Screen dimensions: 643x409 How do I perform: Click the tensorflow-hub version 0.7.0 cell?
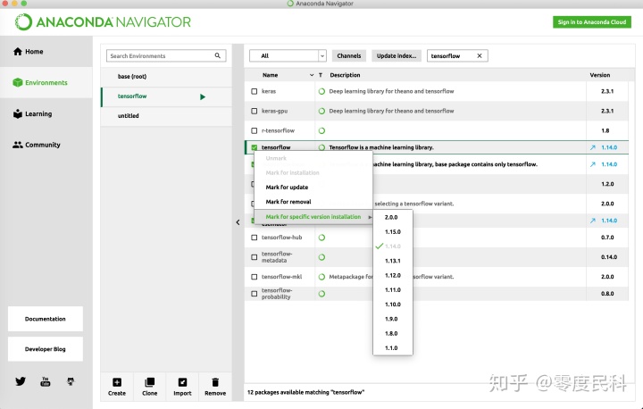pos(607,238)
